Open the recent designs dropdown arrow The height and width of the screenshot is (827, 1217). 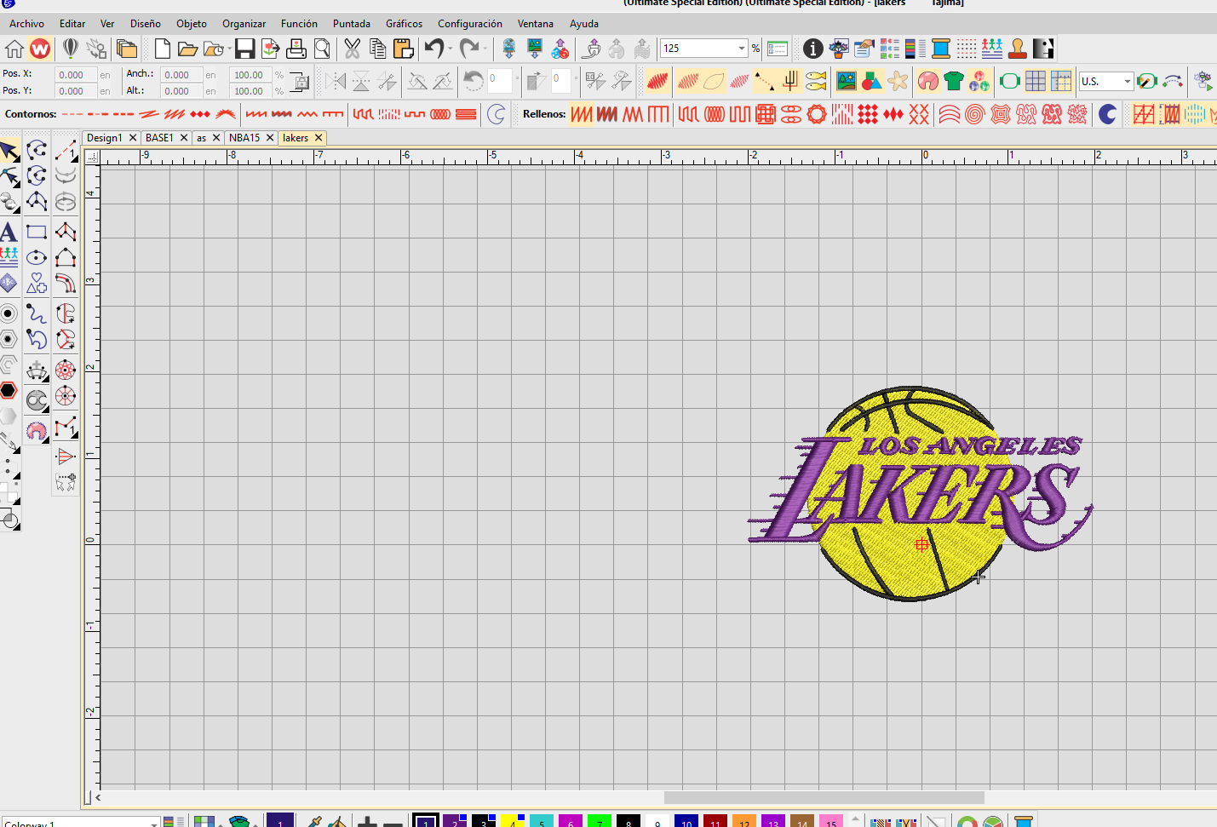coord(229,49)
